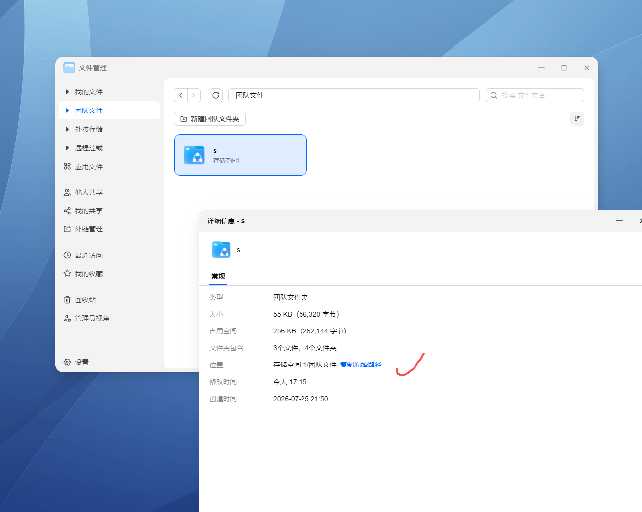The image size is (642, 512).
Task: Minimize the 文件管理 window
Action: (541, 68)
